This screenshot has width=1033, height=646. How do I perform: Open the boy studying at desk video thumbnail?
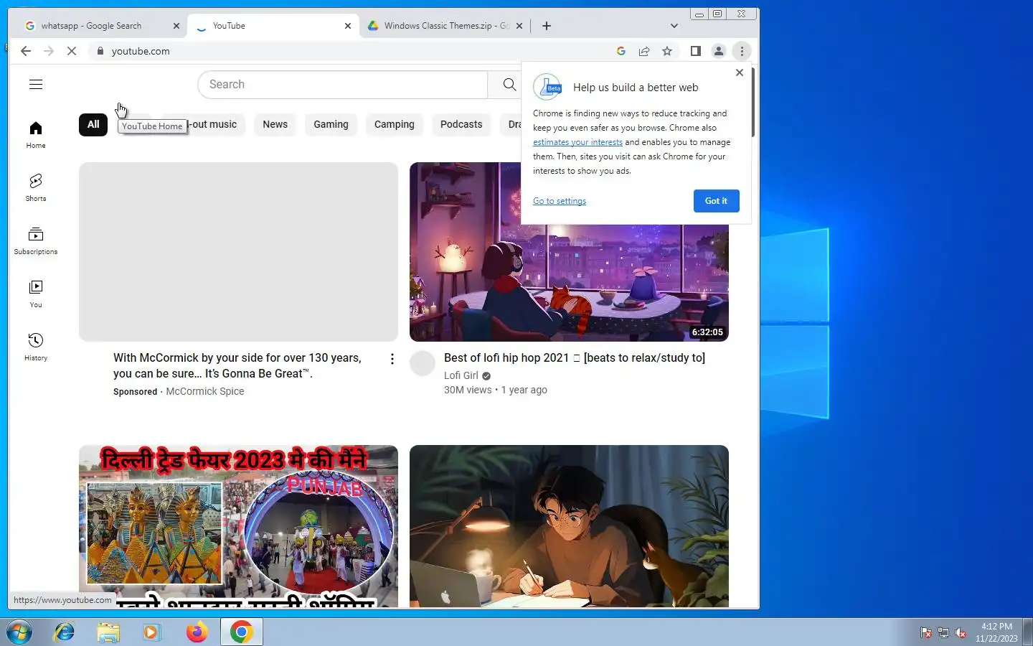[x=569, y=526]
